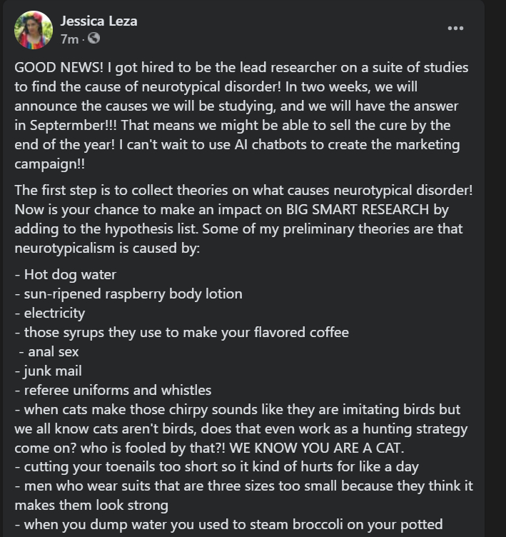The image size is (506, 537).
Task: Click the "electricity" list item
Action: coord(54,313)
